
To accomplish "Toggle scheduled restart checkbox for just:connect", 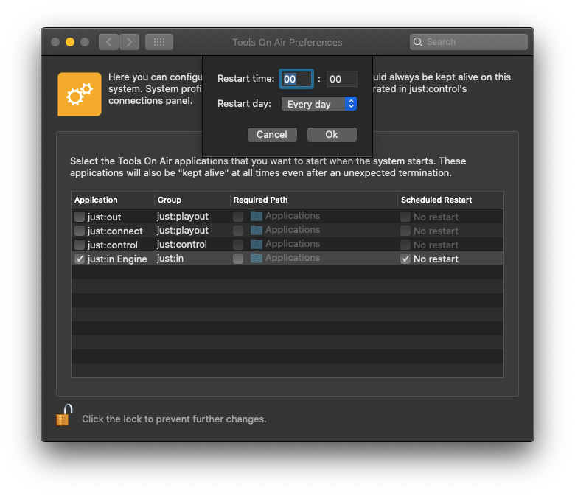I will 405,231.
